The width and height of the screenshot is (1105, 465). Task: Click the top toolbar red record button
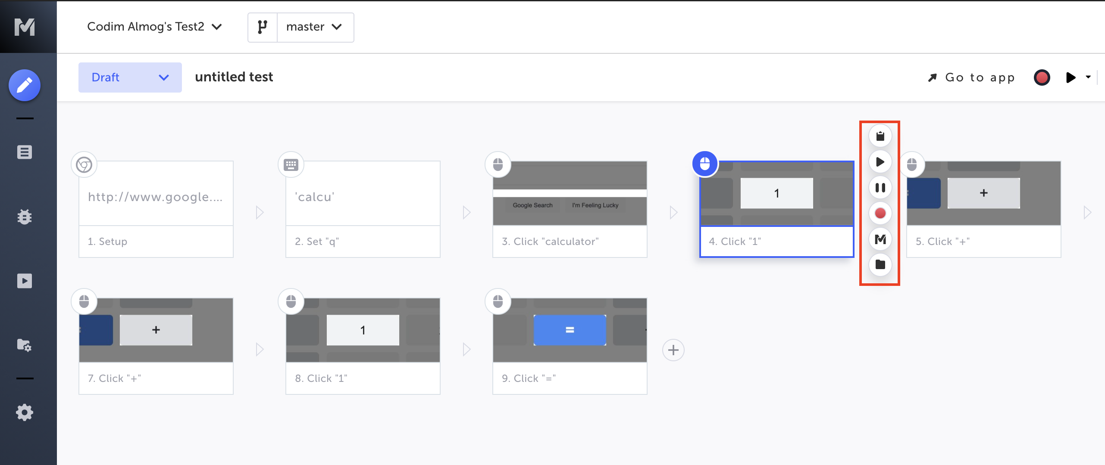point(1042,77)
